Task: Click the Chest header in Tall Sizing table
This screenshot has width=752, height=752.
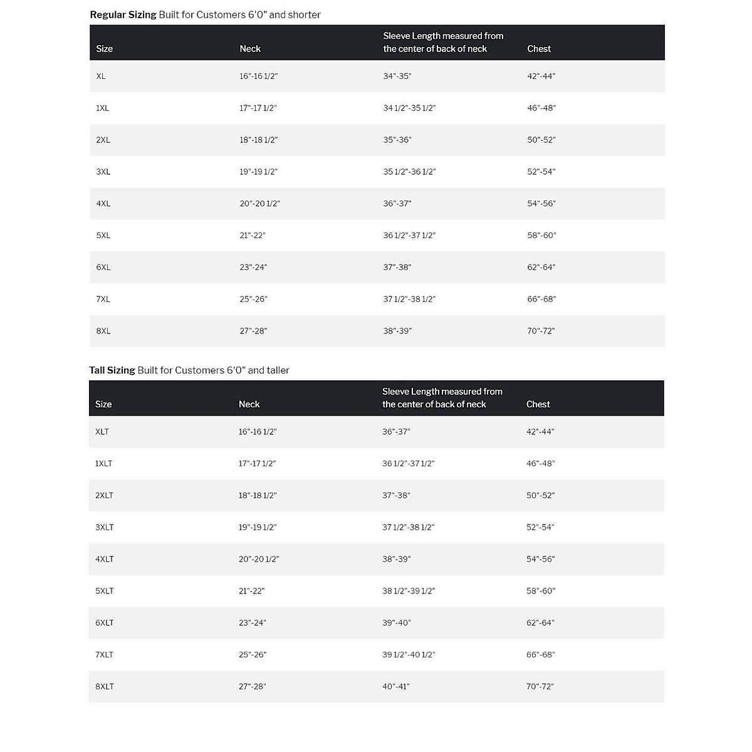Action: pos(538,404)
